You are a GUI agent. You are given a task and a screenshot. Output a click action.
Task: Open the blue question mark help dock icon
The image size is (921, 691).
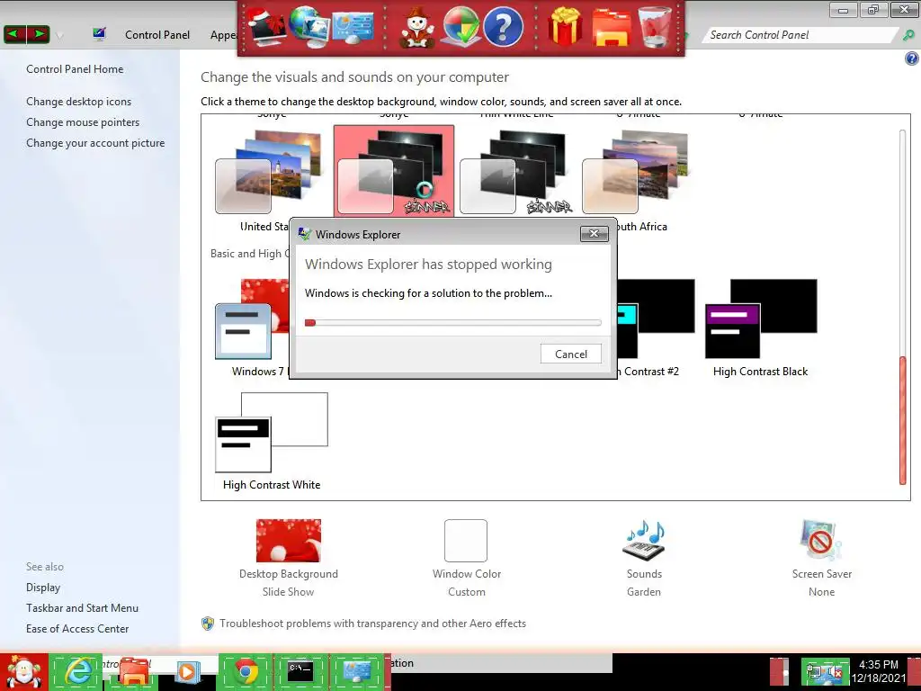pos(503,27)
